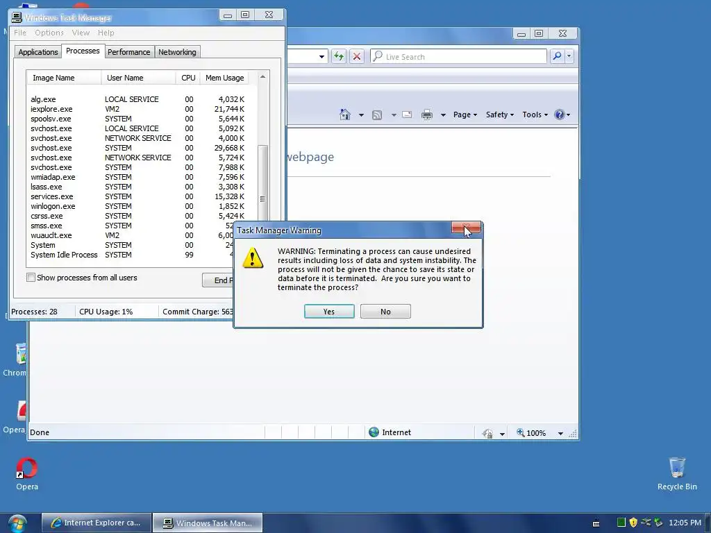Viewport: 711px width, 533px height.
Task: Click the RSS Feeds icon
Action: point(377,115)
